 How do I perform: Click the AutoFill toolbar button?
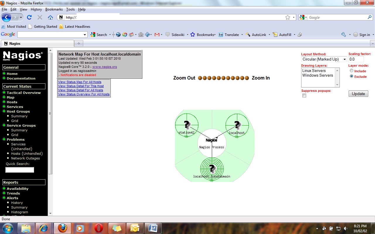[x=282, y=35]
